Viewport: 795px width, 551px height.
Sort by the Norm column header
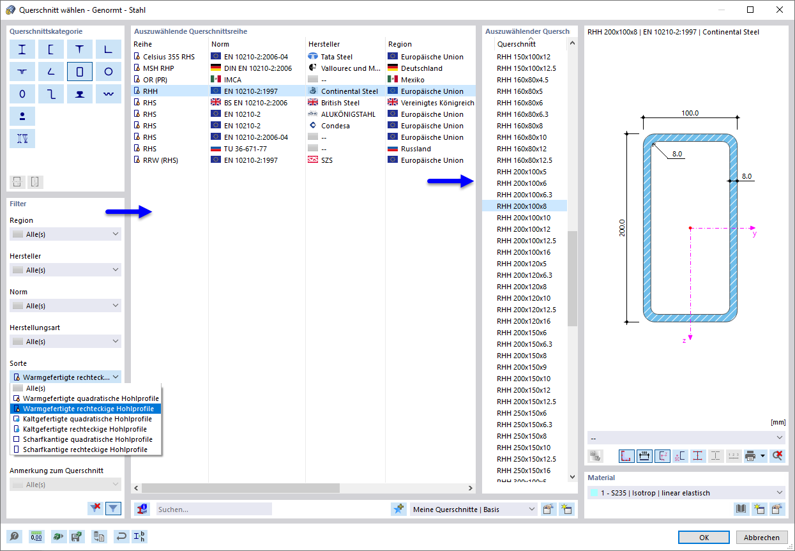tap(257, 44)
